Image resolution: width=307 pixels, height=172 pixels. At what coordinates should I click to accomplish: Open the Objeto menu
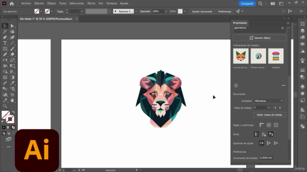[x=51, y=3]
